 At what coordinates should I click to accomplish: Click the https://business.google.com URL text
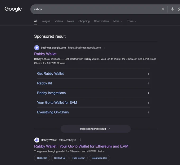[x=84, y=48]
